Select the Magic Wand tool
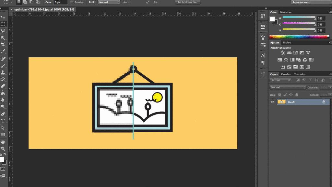The image size is (332, 187). tap(3, 38)
